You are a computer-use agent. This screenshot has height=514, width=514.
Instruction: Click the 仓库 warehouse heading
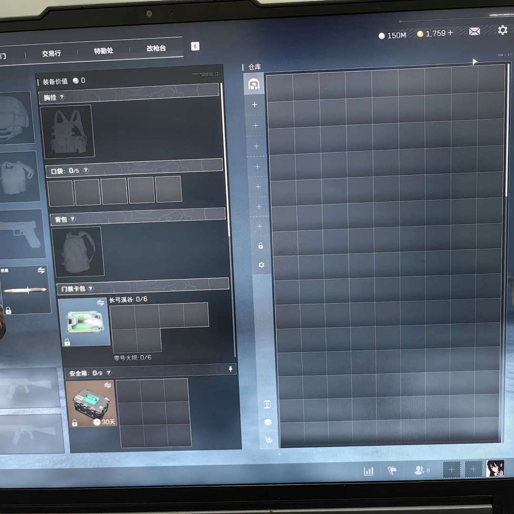254,67
